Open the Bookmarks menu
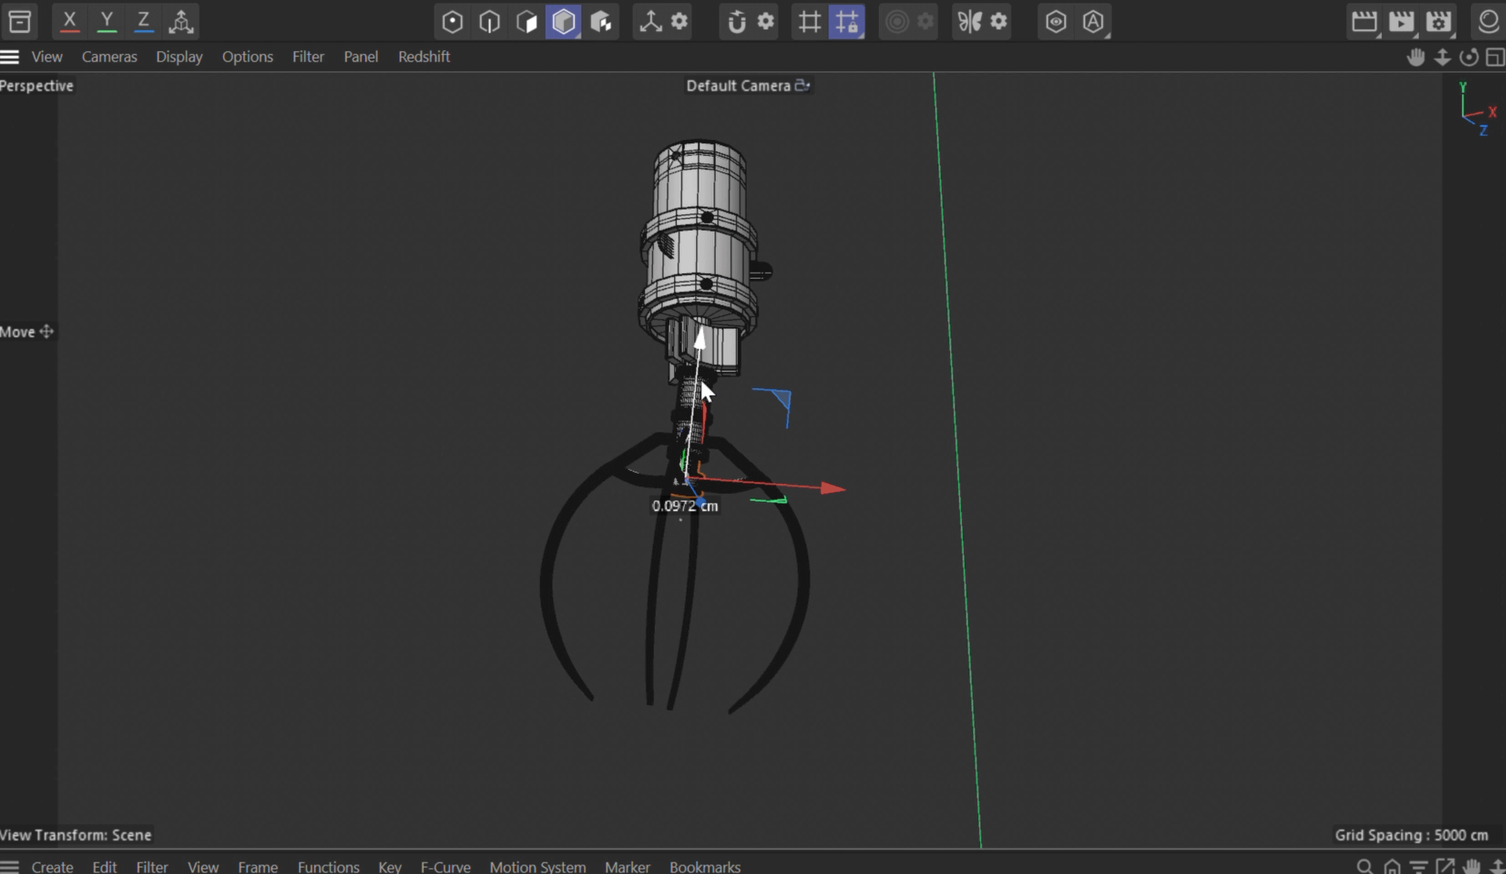The image size is (1506, 874). click(x=705, y=867)
